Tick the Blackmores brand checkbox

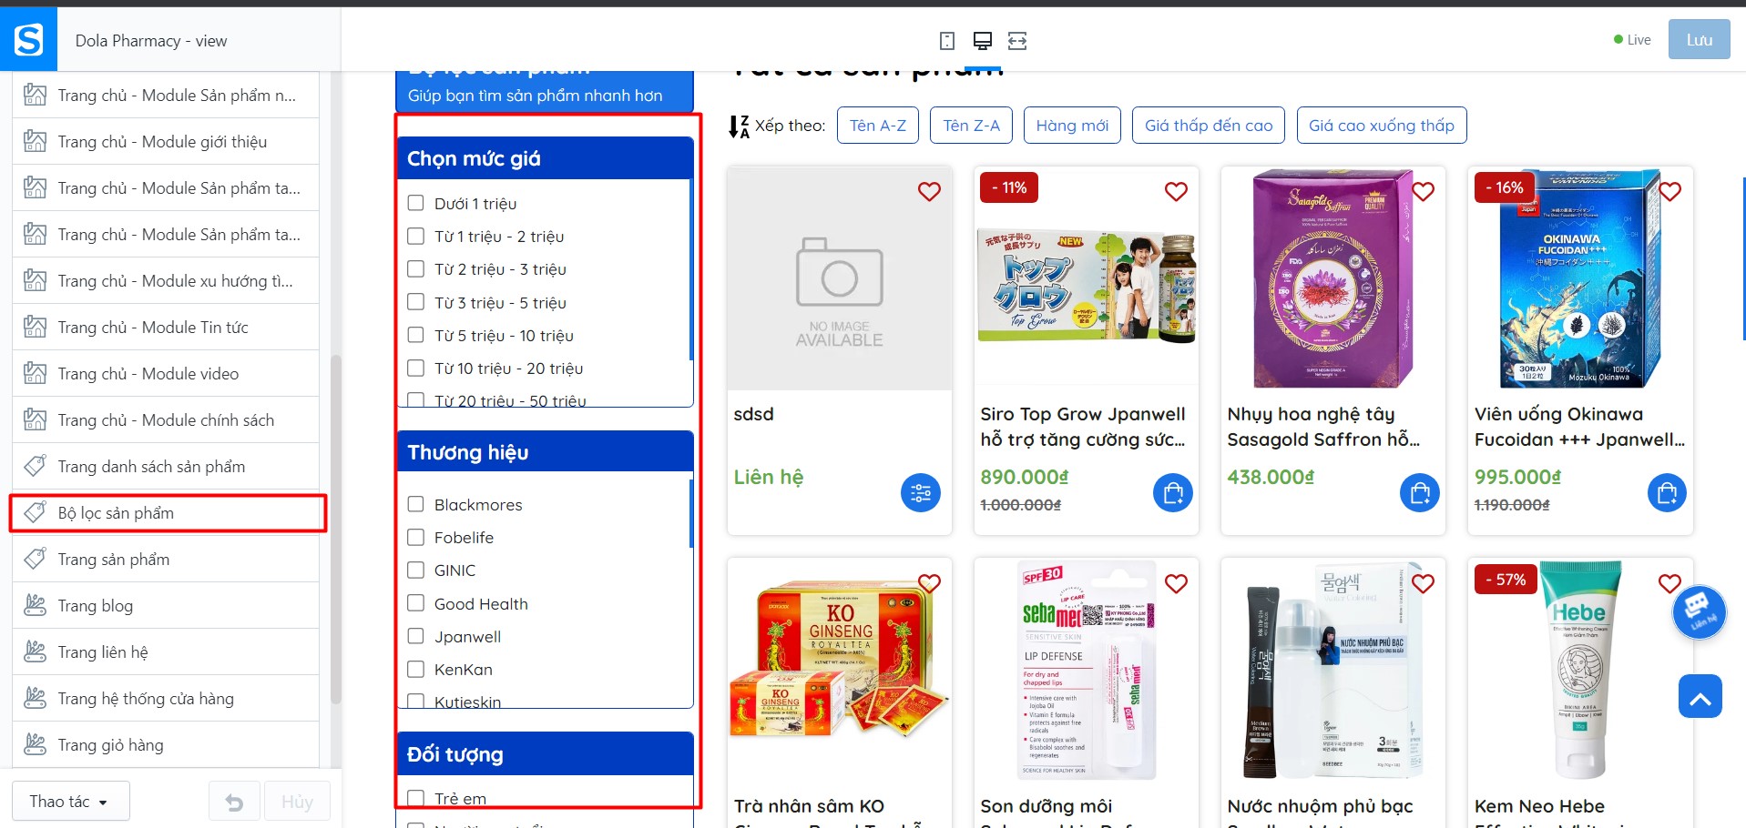point(415,504)
